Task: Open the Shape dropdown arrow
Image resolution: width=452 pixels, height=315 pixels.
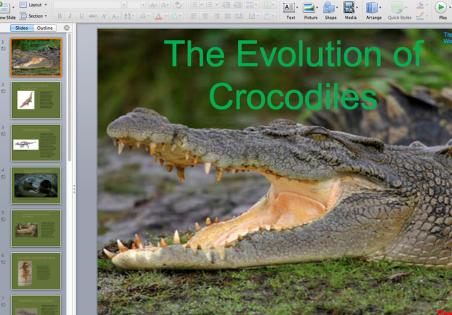Action: (337, 8)
